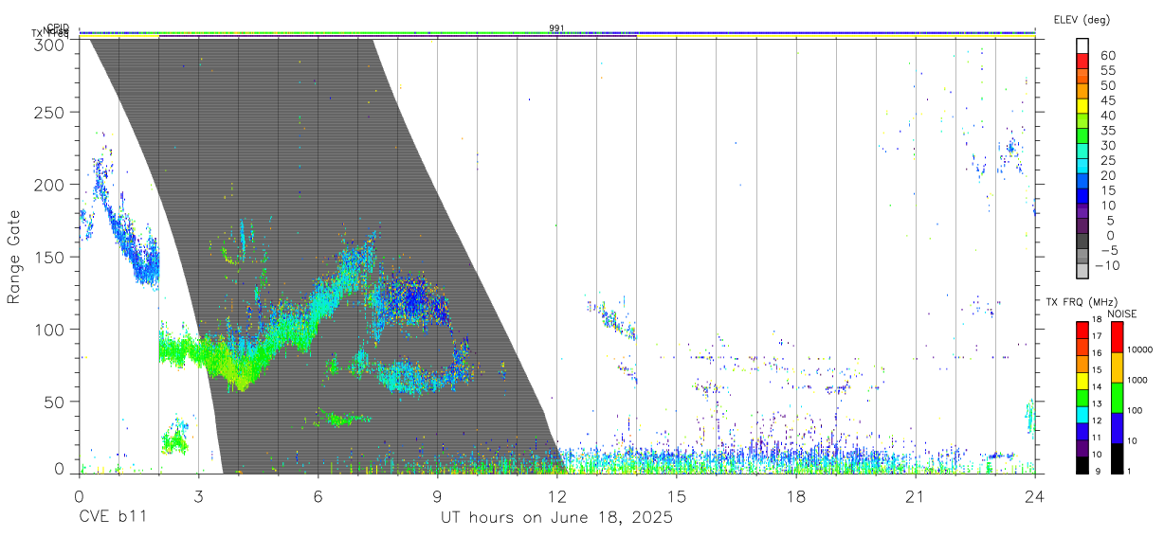Click the y-axis tick label 50
Image resolution: width=1164 pixels, height=537 pixels.
pyautogui.click(x=56, y=401)
